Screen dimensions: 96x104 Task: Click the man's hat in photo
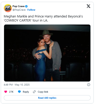coord(46,33)
